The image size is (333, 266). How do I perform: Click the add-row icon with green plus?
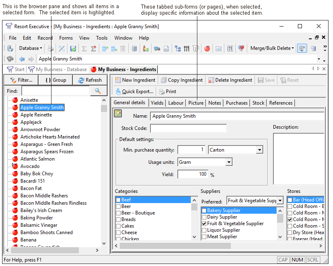coord(105,49)
